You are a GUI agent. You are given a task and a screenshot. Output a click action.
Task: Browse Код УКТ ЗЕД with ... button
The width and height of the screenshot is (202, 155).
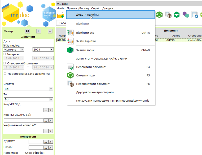click(x=46, y=110)
